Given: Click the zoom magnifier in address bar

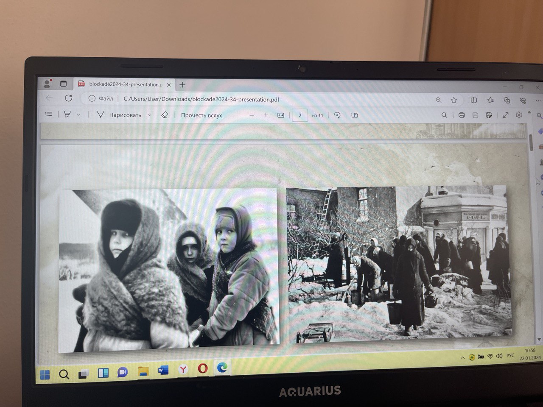Looking at the screenshot, I should click(x=439, y=100).
